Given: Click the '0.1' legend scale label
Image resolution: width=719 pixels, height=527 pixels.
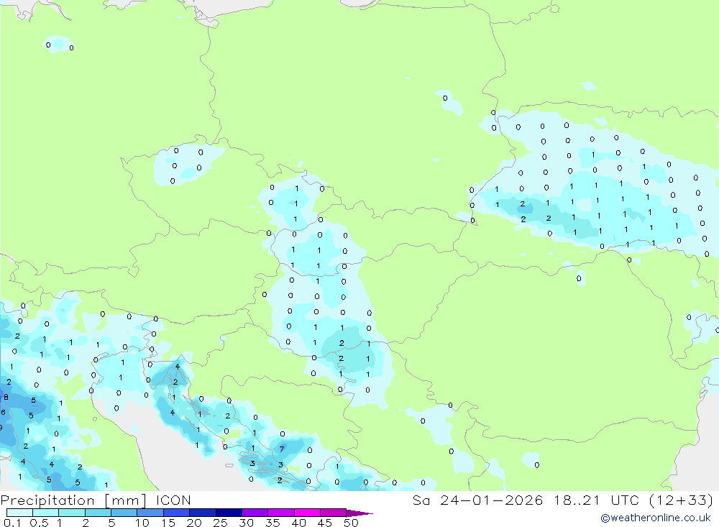Looking at the screenshot, I should (x=12, y=523).
